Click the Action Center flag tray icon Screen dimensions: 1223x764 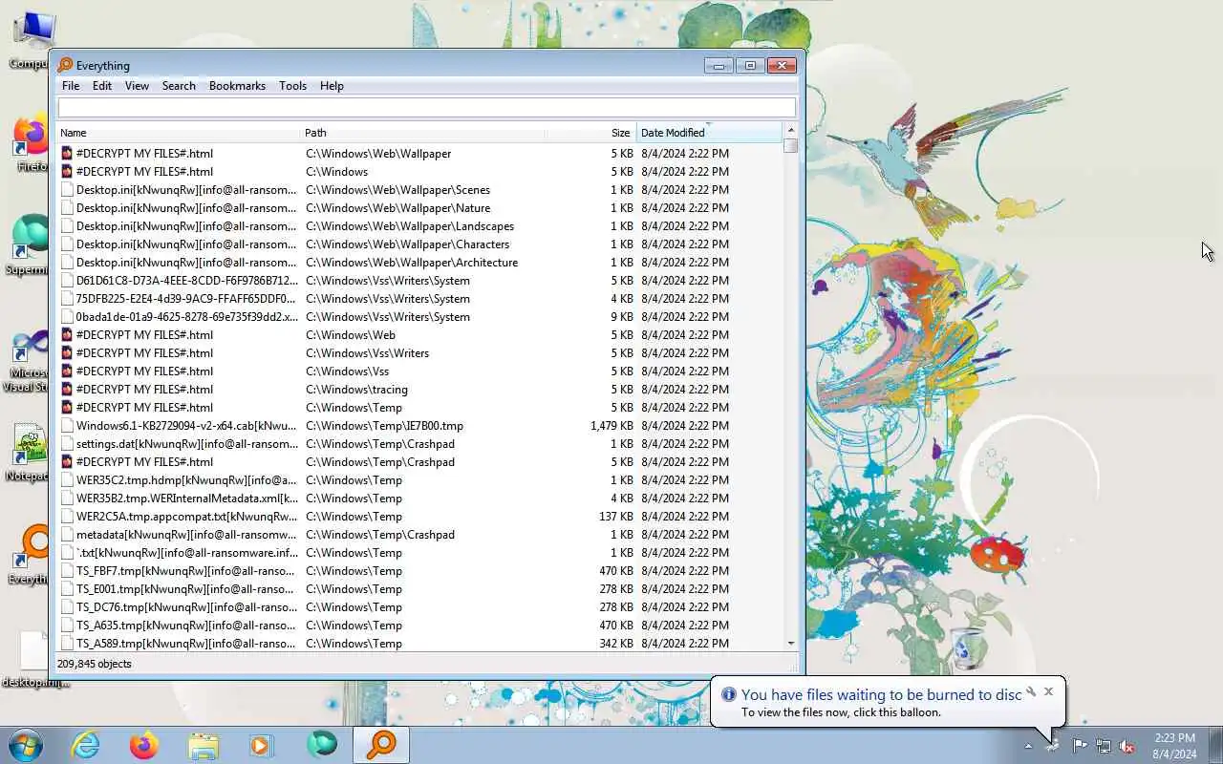(x=1080, y=746)
